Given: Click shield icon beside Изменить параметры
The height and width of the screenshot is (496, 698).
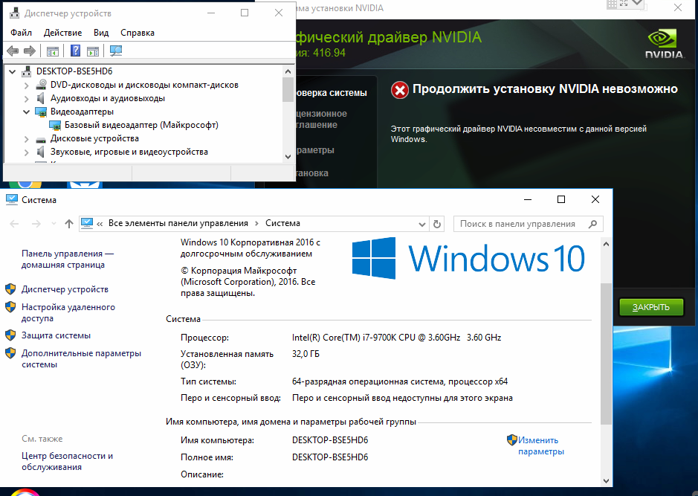Looking at the screenshot, I should (512, 440).
